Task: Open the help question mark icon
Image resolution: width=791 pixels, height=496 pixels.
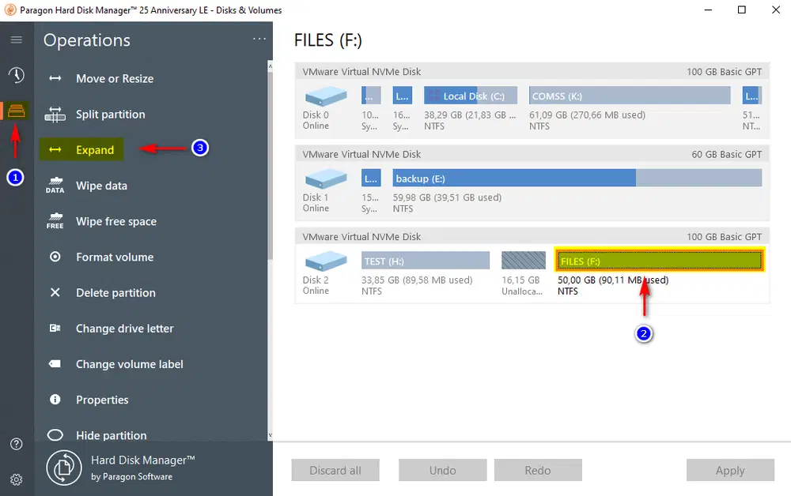Action: pos(16,444)
